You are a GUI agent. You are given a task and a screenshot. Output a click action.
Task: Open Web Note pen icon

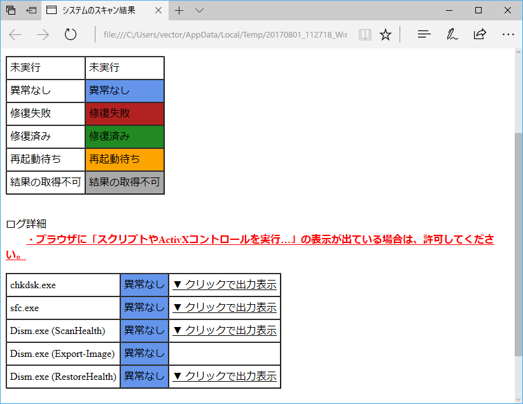coord(452,34)
